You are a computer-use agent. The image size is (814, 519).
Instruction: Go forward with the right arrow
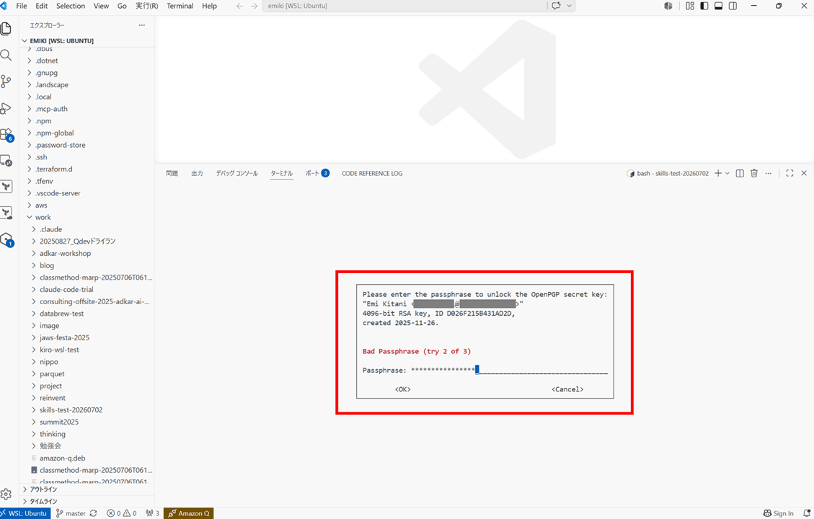click(254, 6)
